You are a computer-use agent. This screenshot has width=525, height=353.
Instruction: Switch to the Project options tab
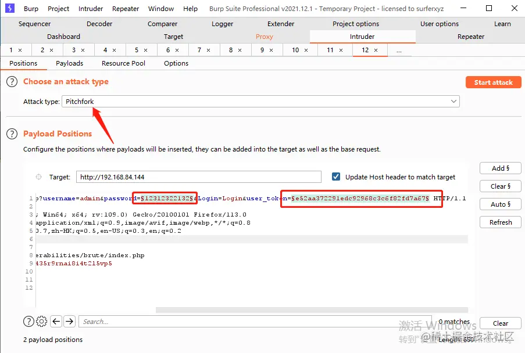[356, 24]
